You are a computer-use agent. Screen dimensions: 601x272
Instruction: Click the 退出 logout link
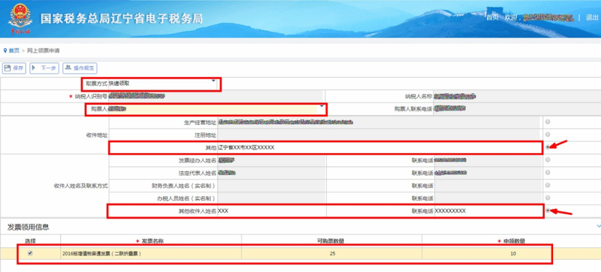[592, 18]
